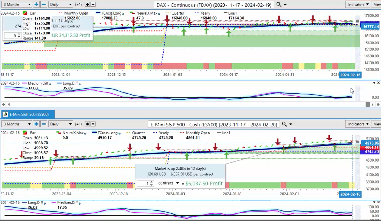This screenshot has height=221, width=381.
Task: Open the 3 Months range dropdown in S&P chart
Action: coord(16,124)
